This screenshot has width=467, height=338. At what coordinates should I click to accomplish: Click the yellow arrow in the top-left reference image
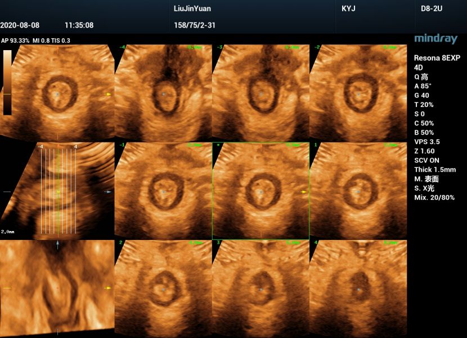[107, 94]
